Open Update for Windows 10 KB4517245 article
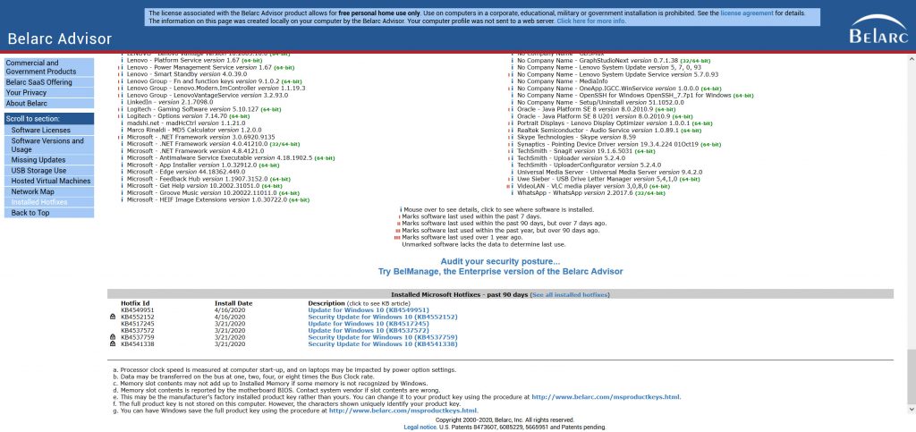 [x=369, y=324]
